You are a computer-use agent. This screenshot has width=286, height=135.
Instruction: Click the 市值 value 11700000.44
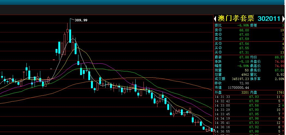pos(239,88)
